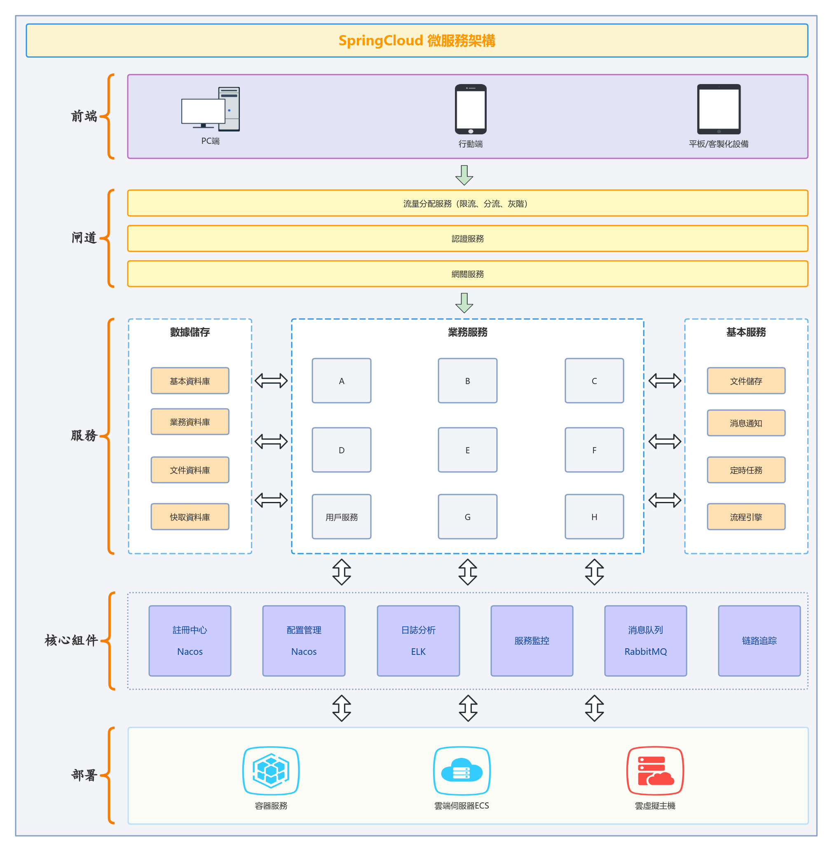Screen dimensions: 832x851
Task: Click the 流程引擎 basic service box
Action: 746,517
